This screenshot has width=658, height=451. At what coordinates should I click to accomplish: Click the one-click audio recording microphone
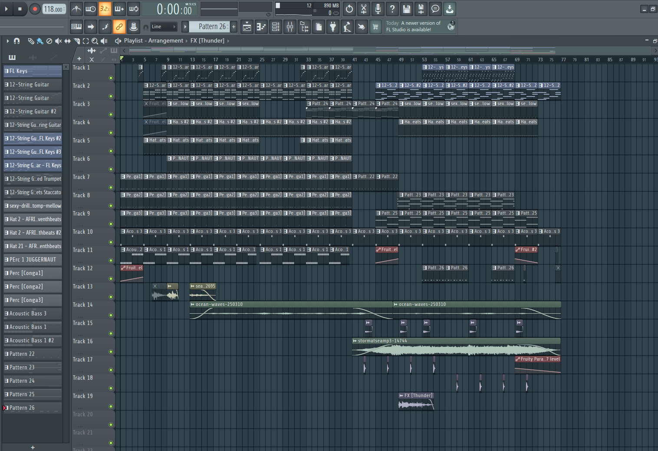coord(378,9)
